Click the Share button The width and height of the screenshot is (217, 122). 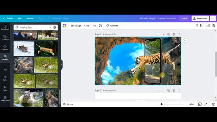click(184, 18)
